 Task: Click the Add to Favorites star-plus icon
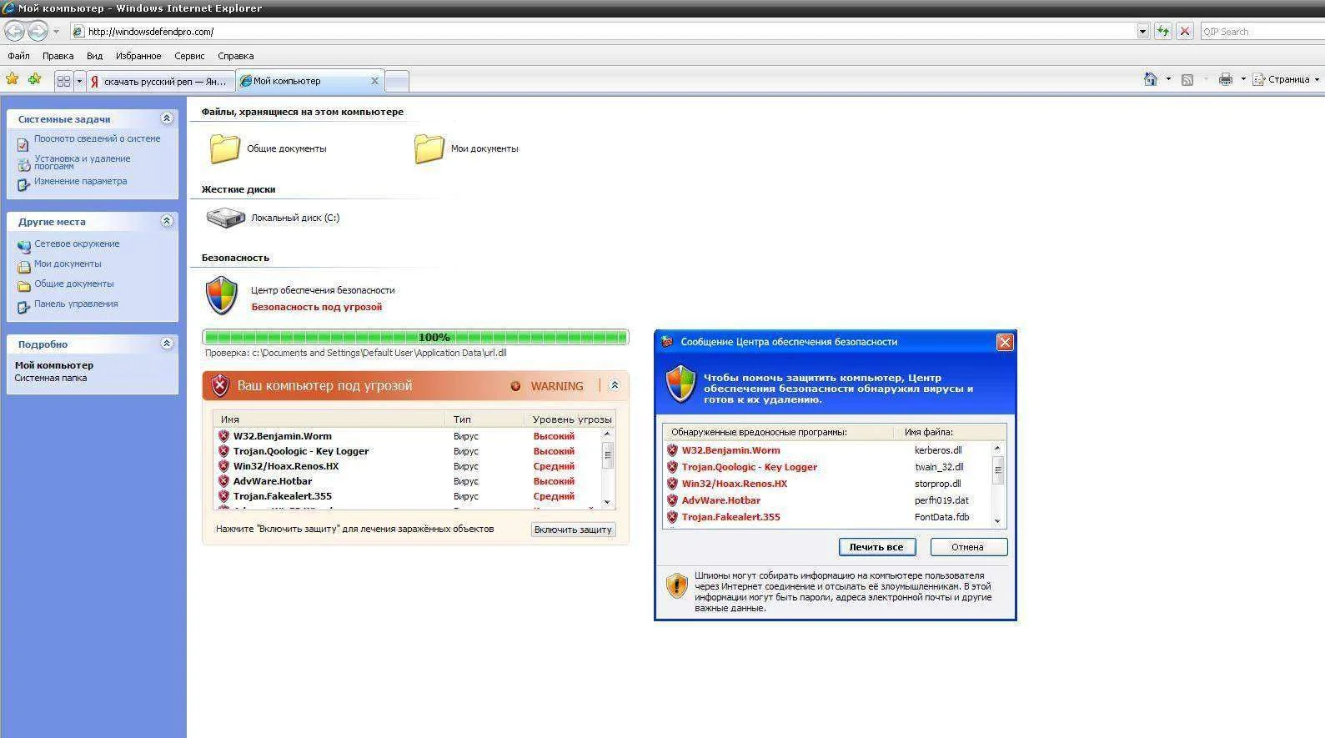click(x=34, y=79)
